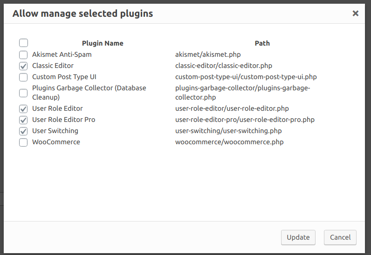The height and width of the screenshot is (255, 371).
Task: Click the Update button
Action: tap(298, 237)
